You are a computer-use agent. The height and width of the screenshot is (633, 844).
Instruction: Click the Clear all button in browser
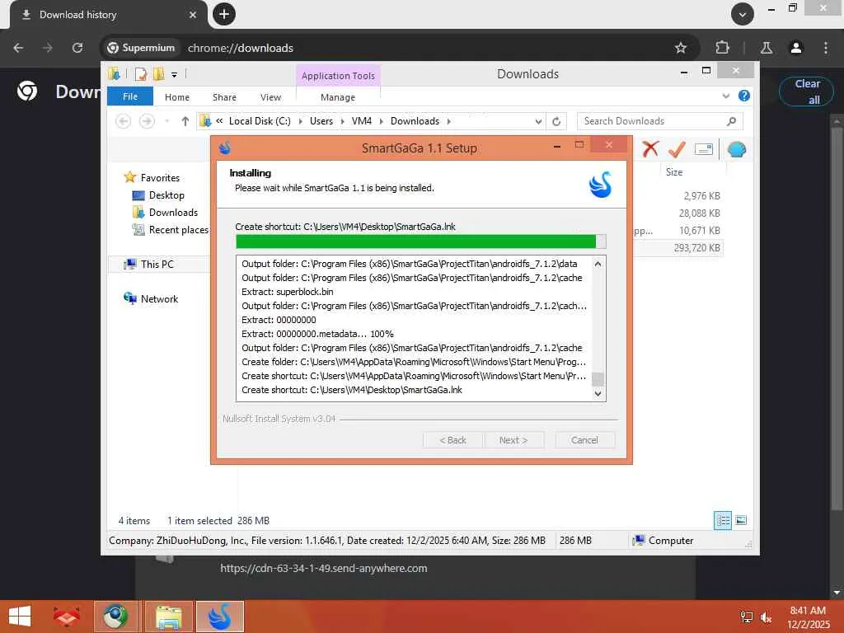pos(806,91)
